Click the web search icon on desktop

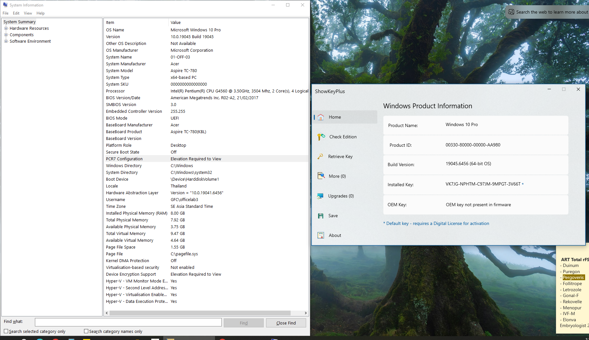(511, 12)
